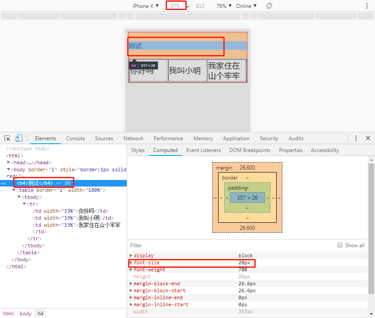Click the Computed pane vertical scrollbar
The width and height of the screenshot is (375, 318).
pyautogui.click(x=371, y=229)
